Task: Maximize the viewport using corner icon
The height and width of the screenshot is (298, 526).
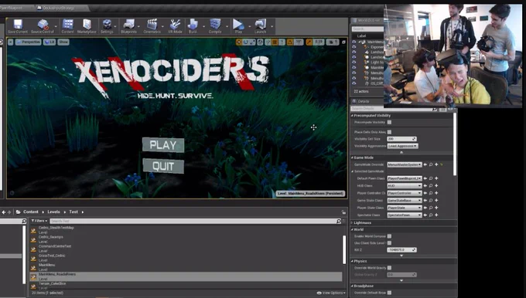Action: pos(343,42)
